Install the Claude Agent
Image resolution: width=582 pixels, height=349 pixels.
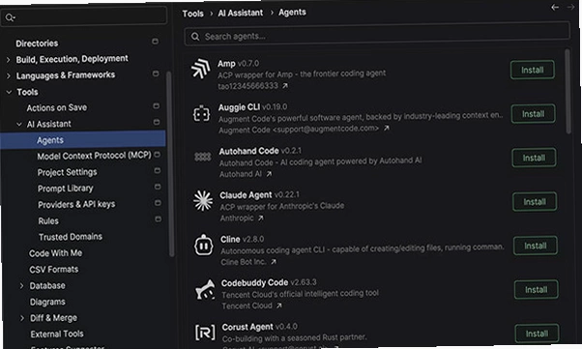pos(535,202)
